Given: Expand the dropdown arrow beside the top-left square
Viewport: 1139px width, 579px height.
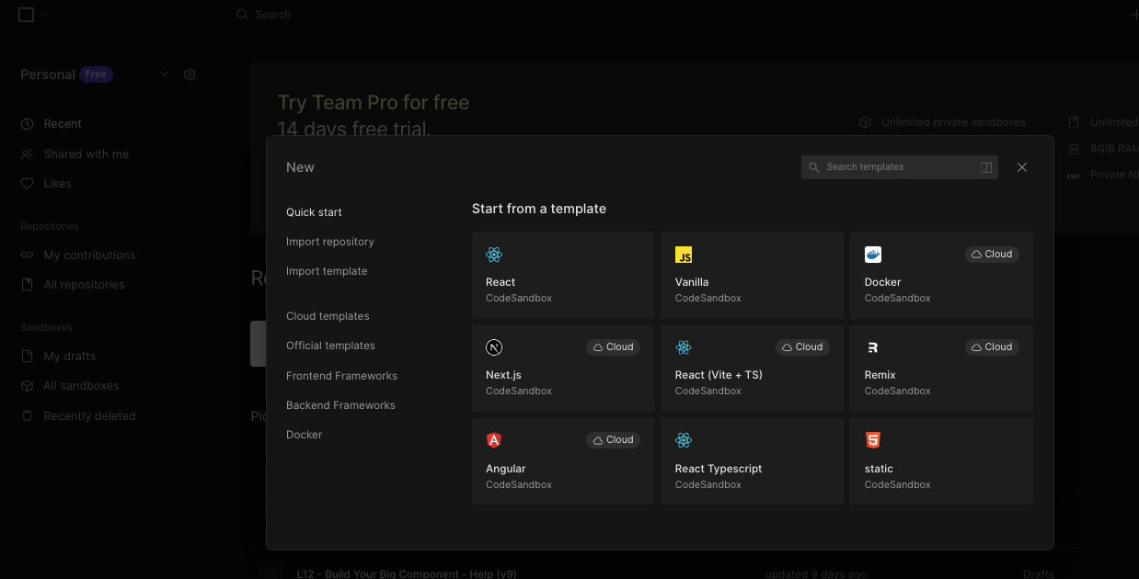Looking at the screenshot, I should click(x=43, y=15).
